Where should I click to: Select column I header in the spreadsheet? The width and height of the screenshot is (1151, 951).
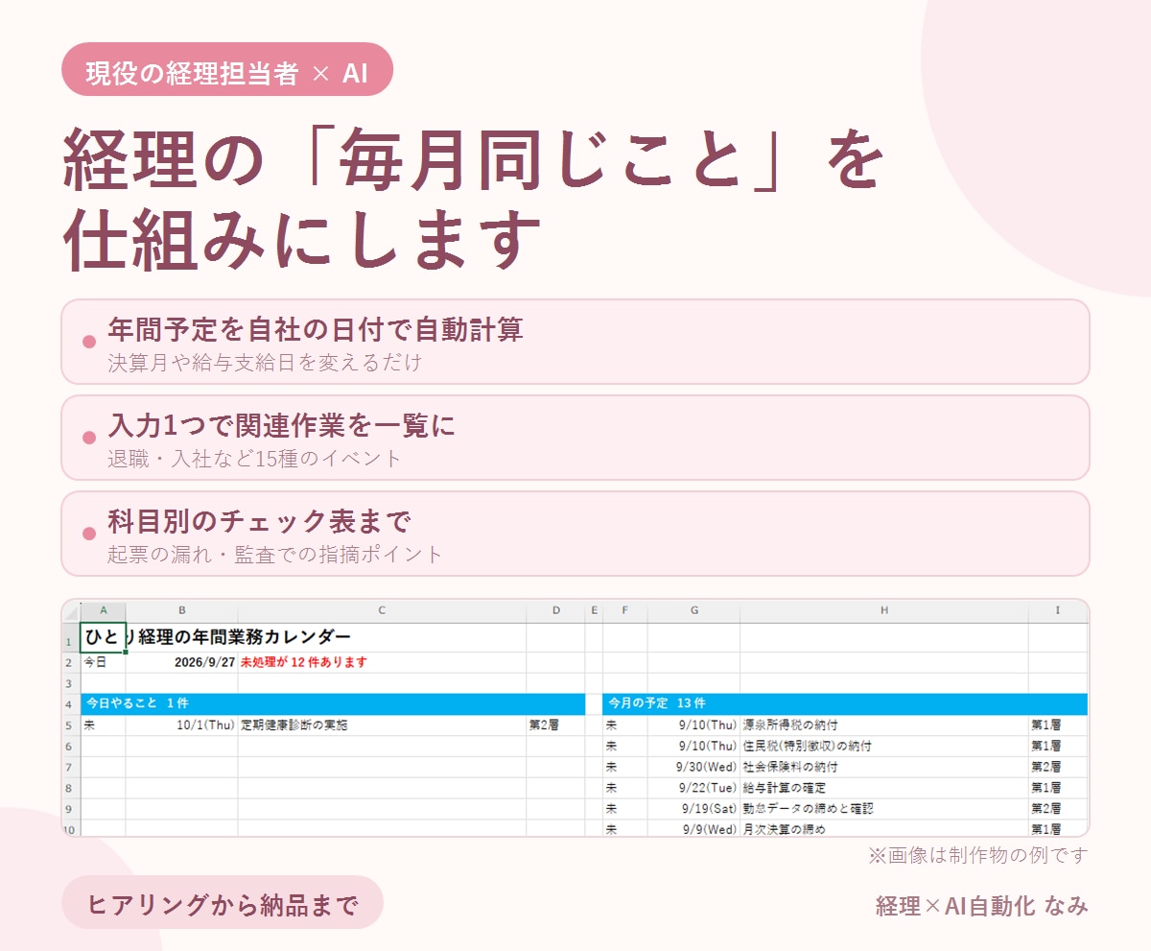point(1058,610)
